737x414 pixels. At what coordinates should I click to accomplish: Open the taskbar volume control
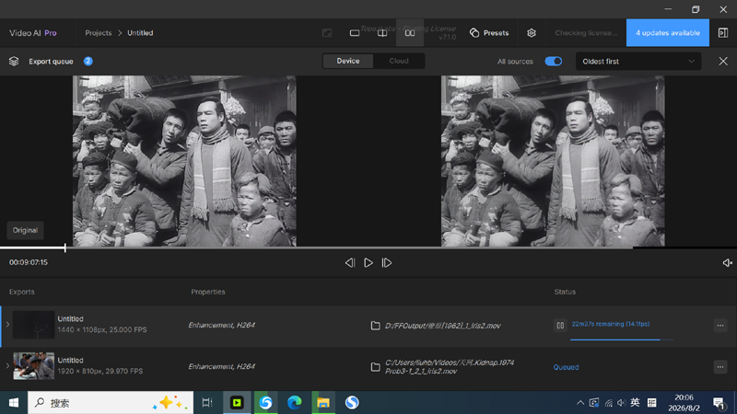click(621, 403)
